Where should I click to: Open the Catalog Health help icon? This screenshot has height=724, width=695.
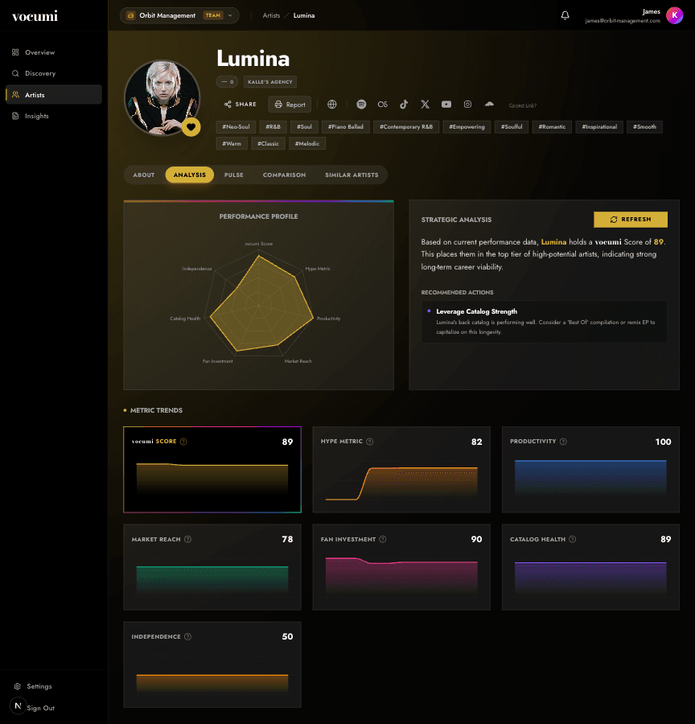572,539
